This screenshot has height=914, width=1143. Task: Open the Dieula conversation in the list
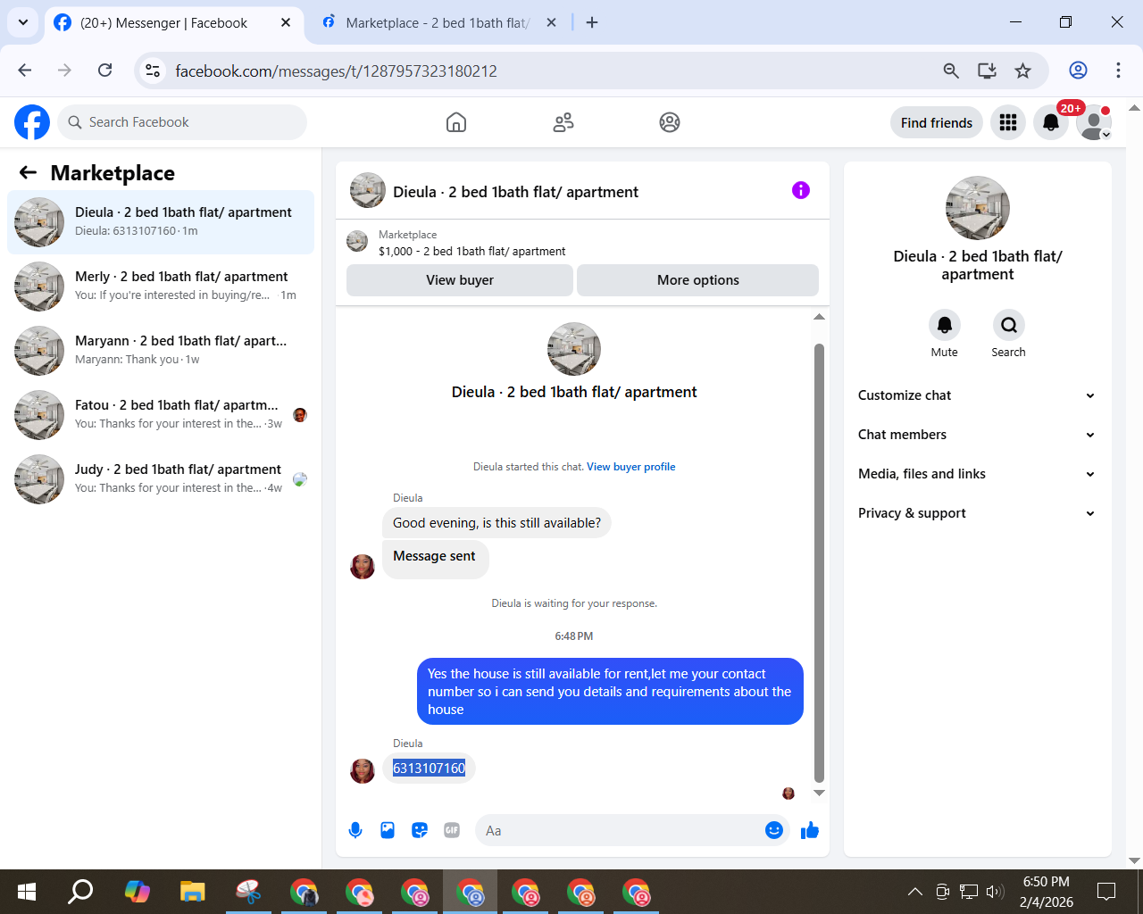[x=161, y=221]
